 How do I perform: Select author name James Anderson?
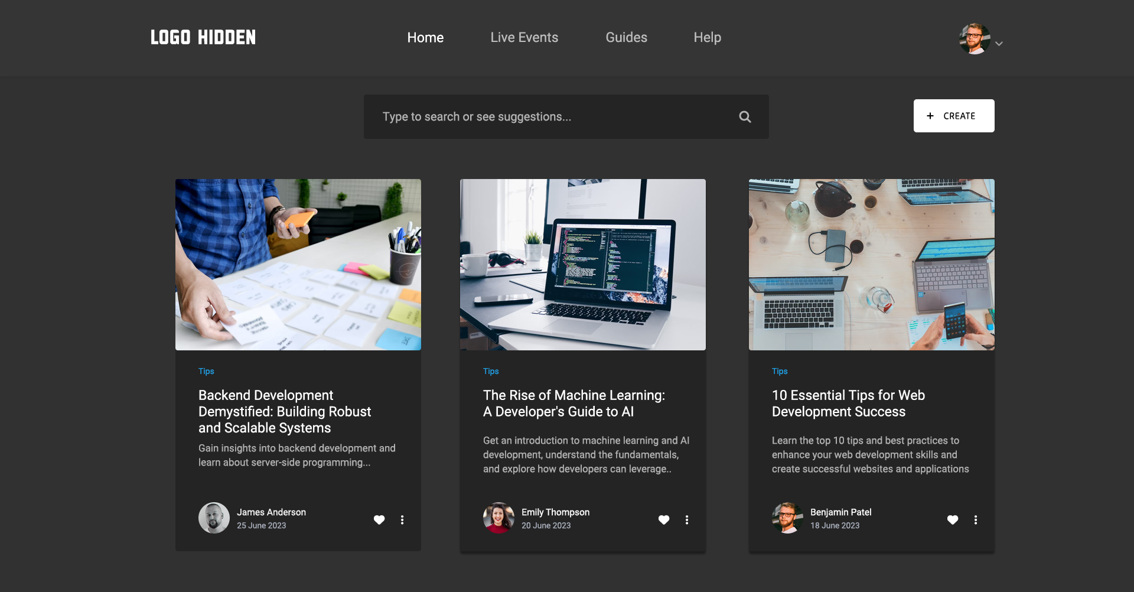tap(271, 512)
